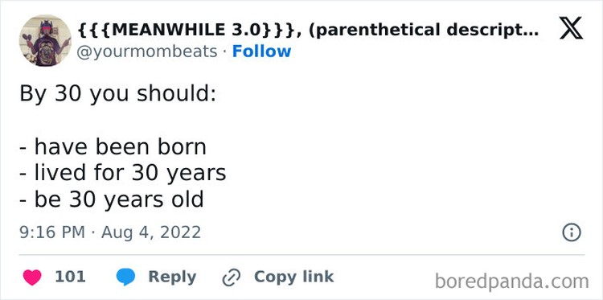Viewport: 603px width, 300px height.
Task: Click the boredpanda.com watermark
Action: click(x=512, y=282)
